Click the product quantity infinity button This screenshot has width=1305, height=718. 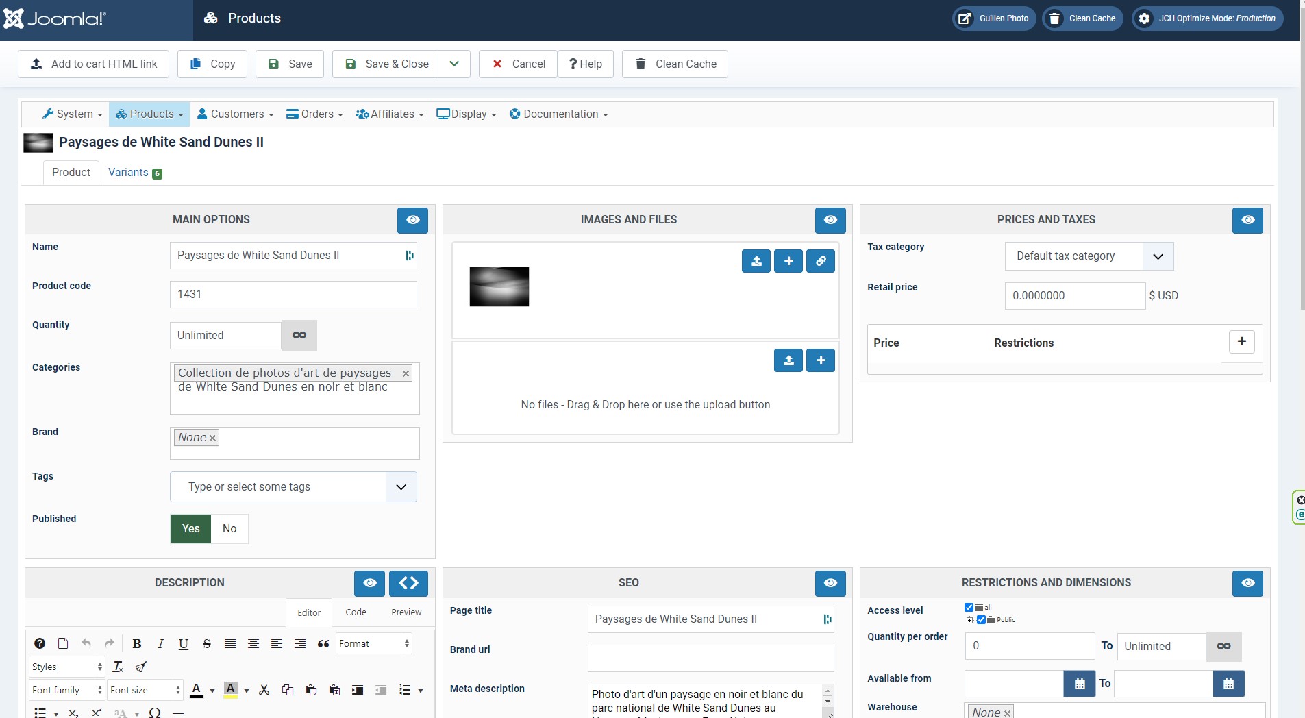[299, 335]
